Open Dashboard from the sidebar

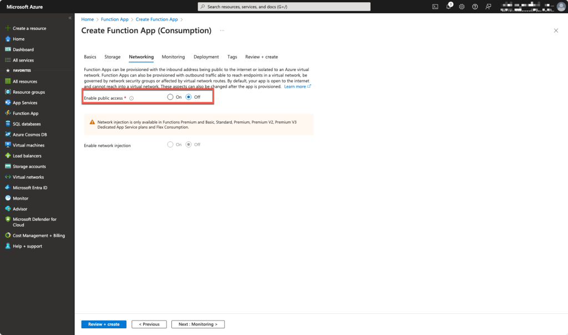coord(23,49)
